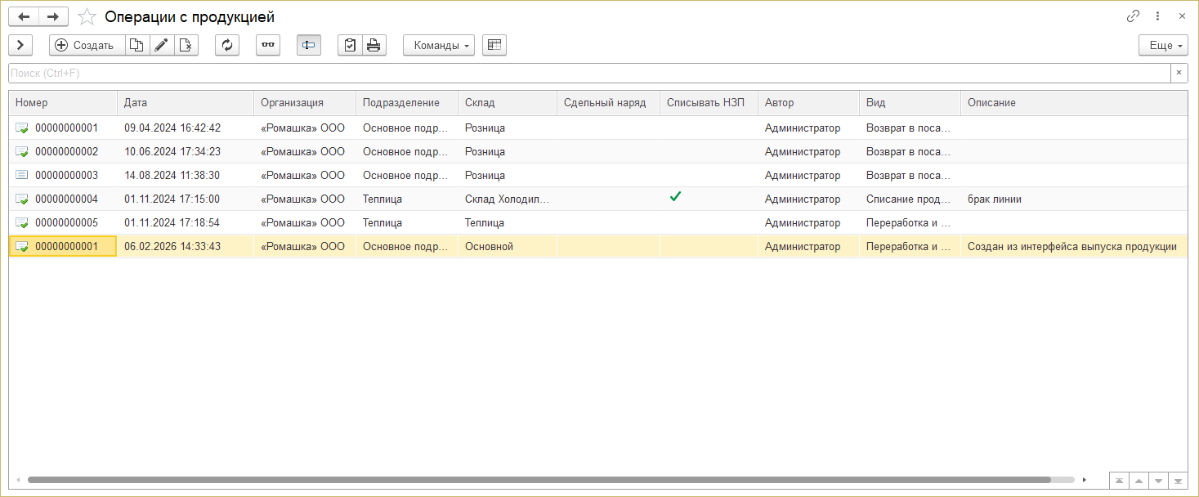Open the Еще dropdown menu

tap(1162, 46)
